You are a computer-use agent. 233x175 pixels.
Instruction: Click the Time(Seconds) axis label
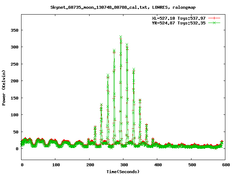[123, 172]
